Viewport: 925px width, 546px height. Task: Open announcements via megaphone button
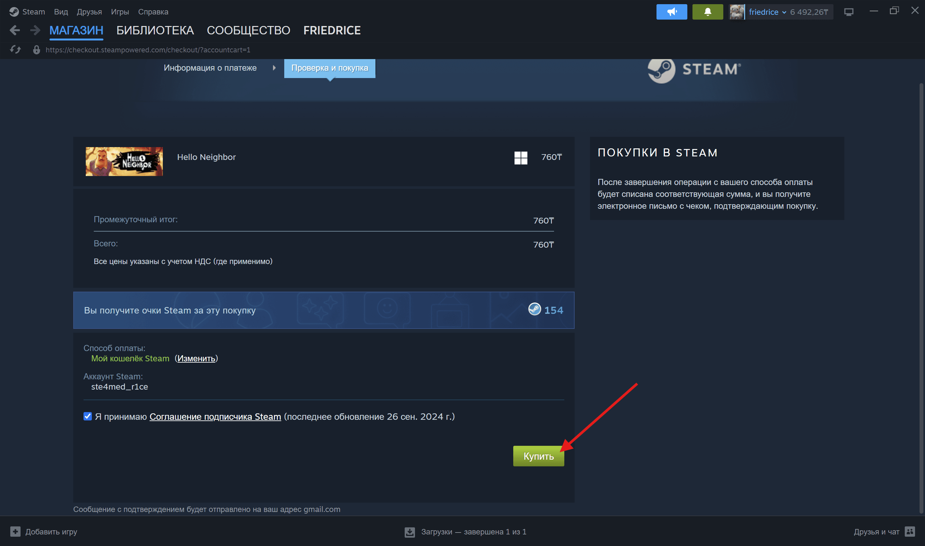coord(672,12)
